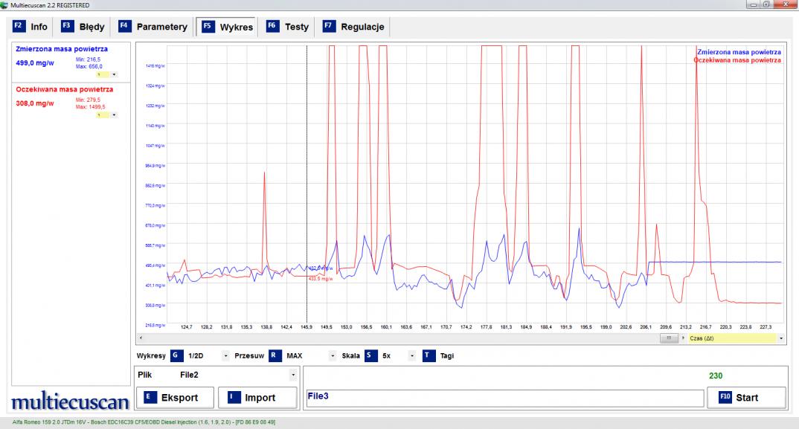This screenshot has height=429, width=799.
Task: Open the Przesuw MAX dropdown
Action: pyautogui.click(x=333, y=356)
